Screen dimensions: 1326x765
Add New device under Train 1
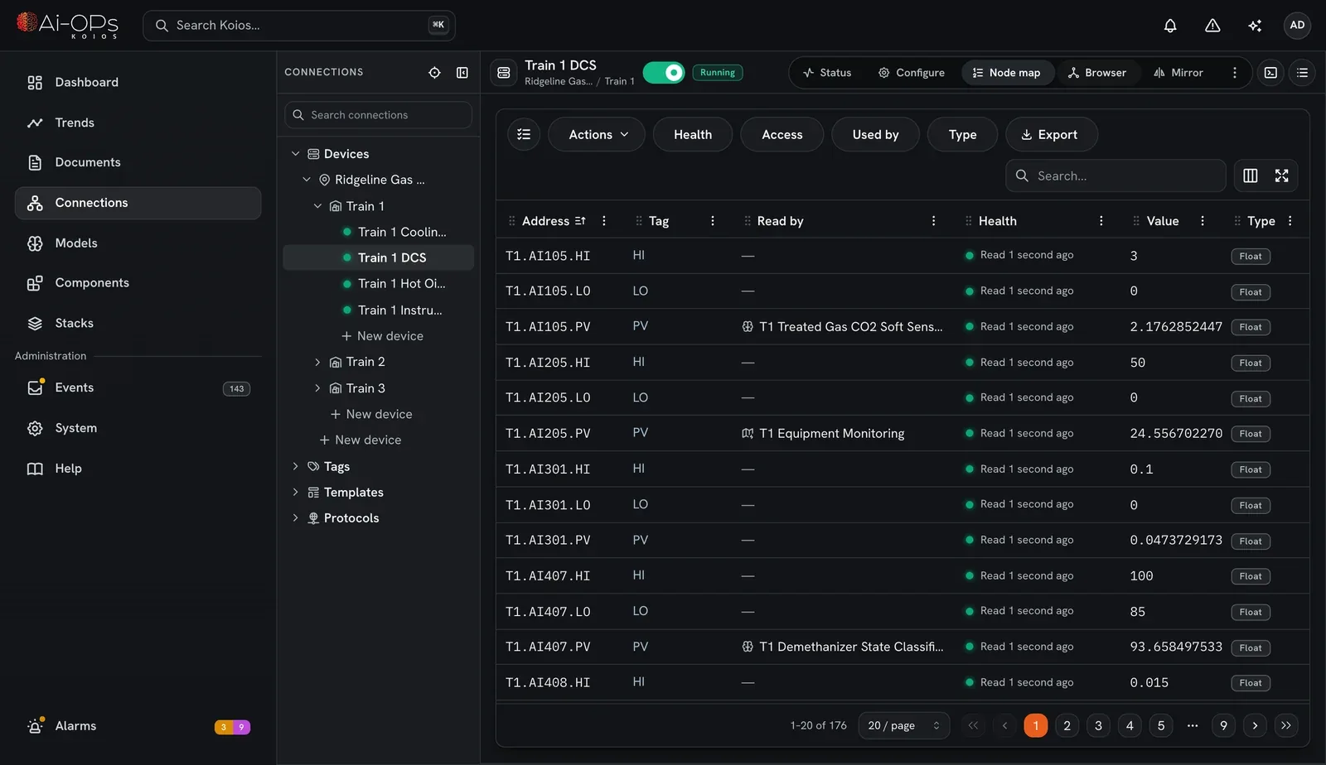point(382,336)
